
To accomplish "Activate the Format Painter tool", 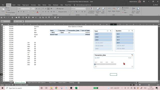I will click(x=10, y=12).
